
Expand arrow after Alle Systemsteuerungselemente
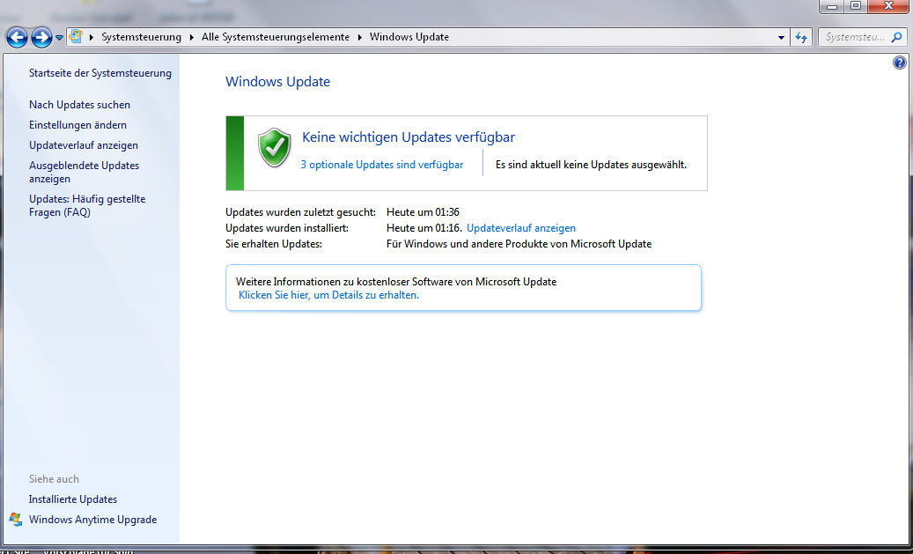[x=360, y=37]
